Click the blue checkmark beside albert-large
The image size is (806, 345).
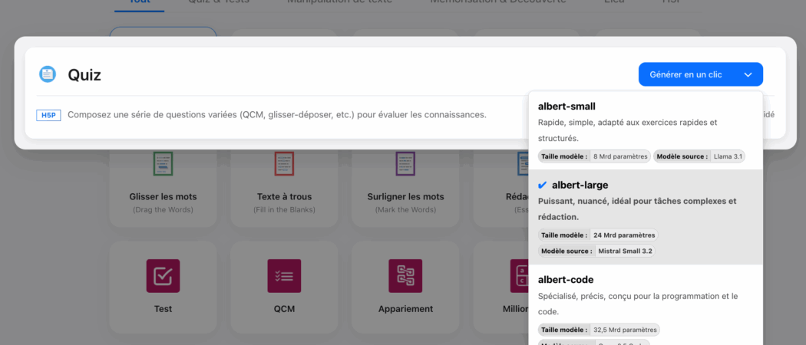coord(543,186)
